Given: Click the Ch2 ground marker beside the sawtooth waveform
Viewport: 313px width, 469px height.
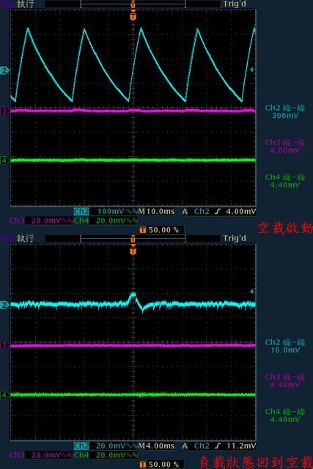Looking at the screenshot, I should tap(4, 71).
